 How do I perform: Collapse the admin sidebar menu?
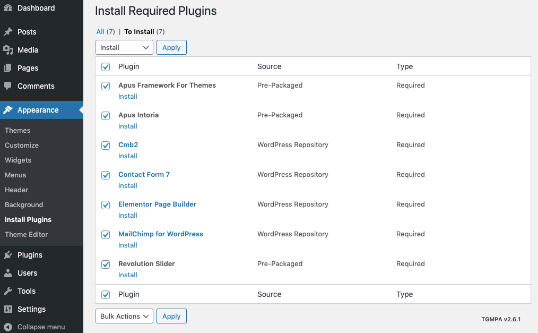click(35, 327)
